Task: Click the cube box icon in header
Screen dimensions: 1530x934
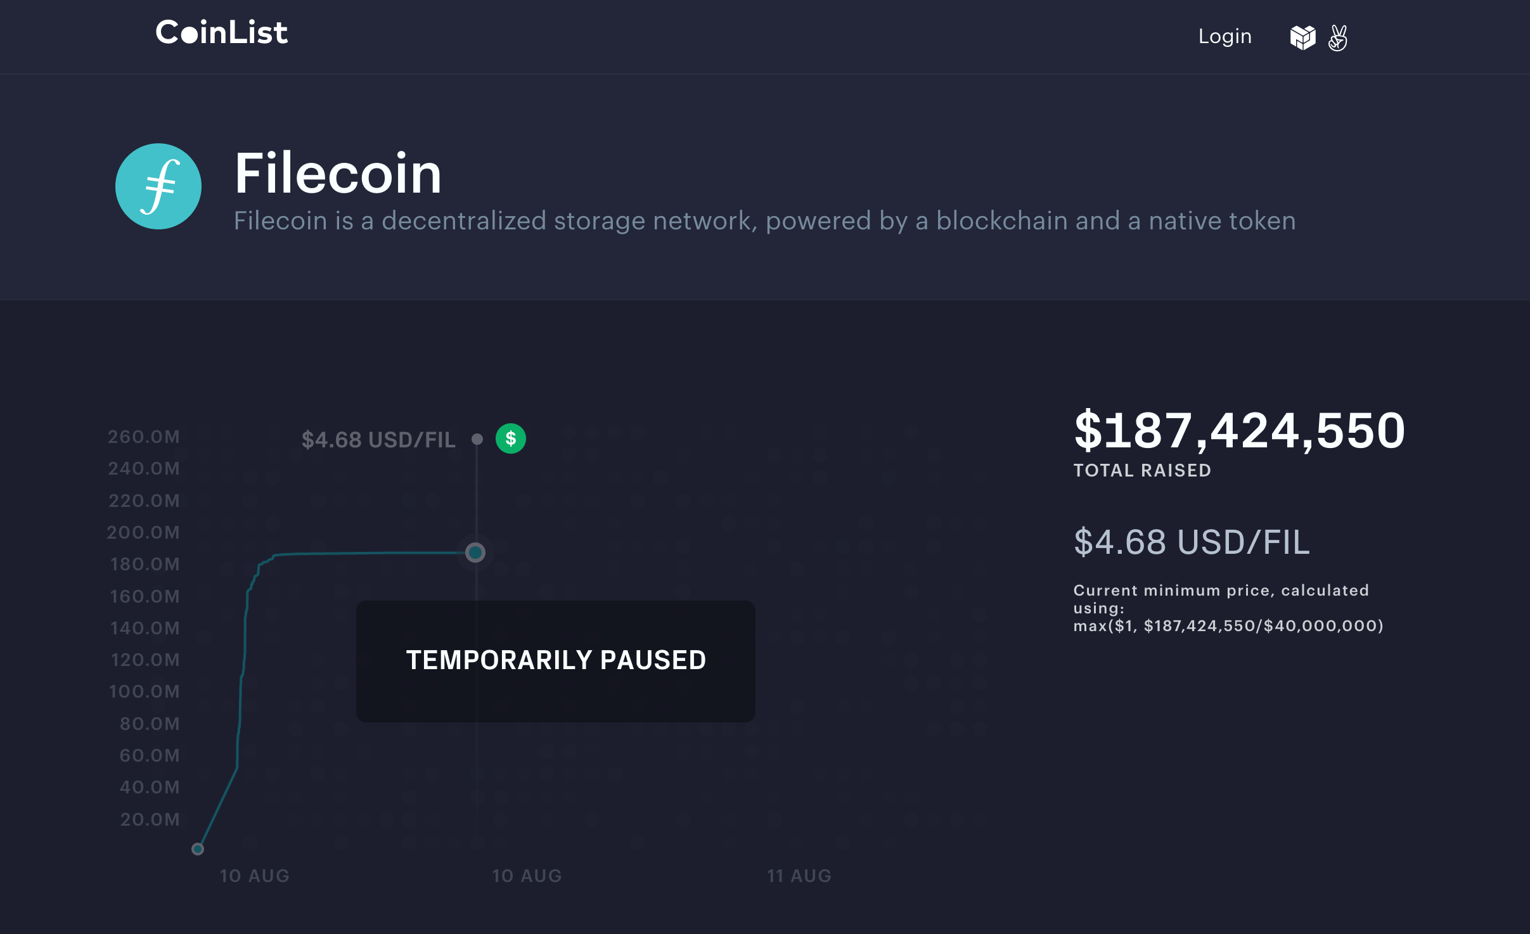Action: (x=1302, y=37)
